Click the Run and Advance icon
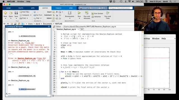 tap(87, 13)
